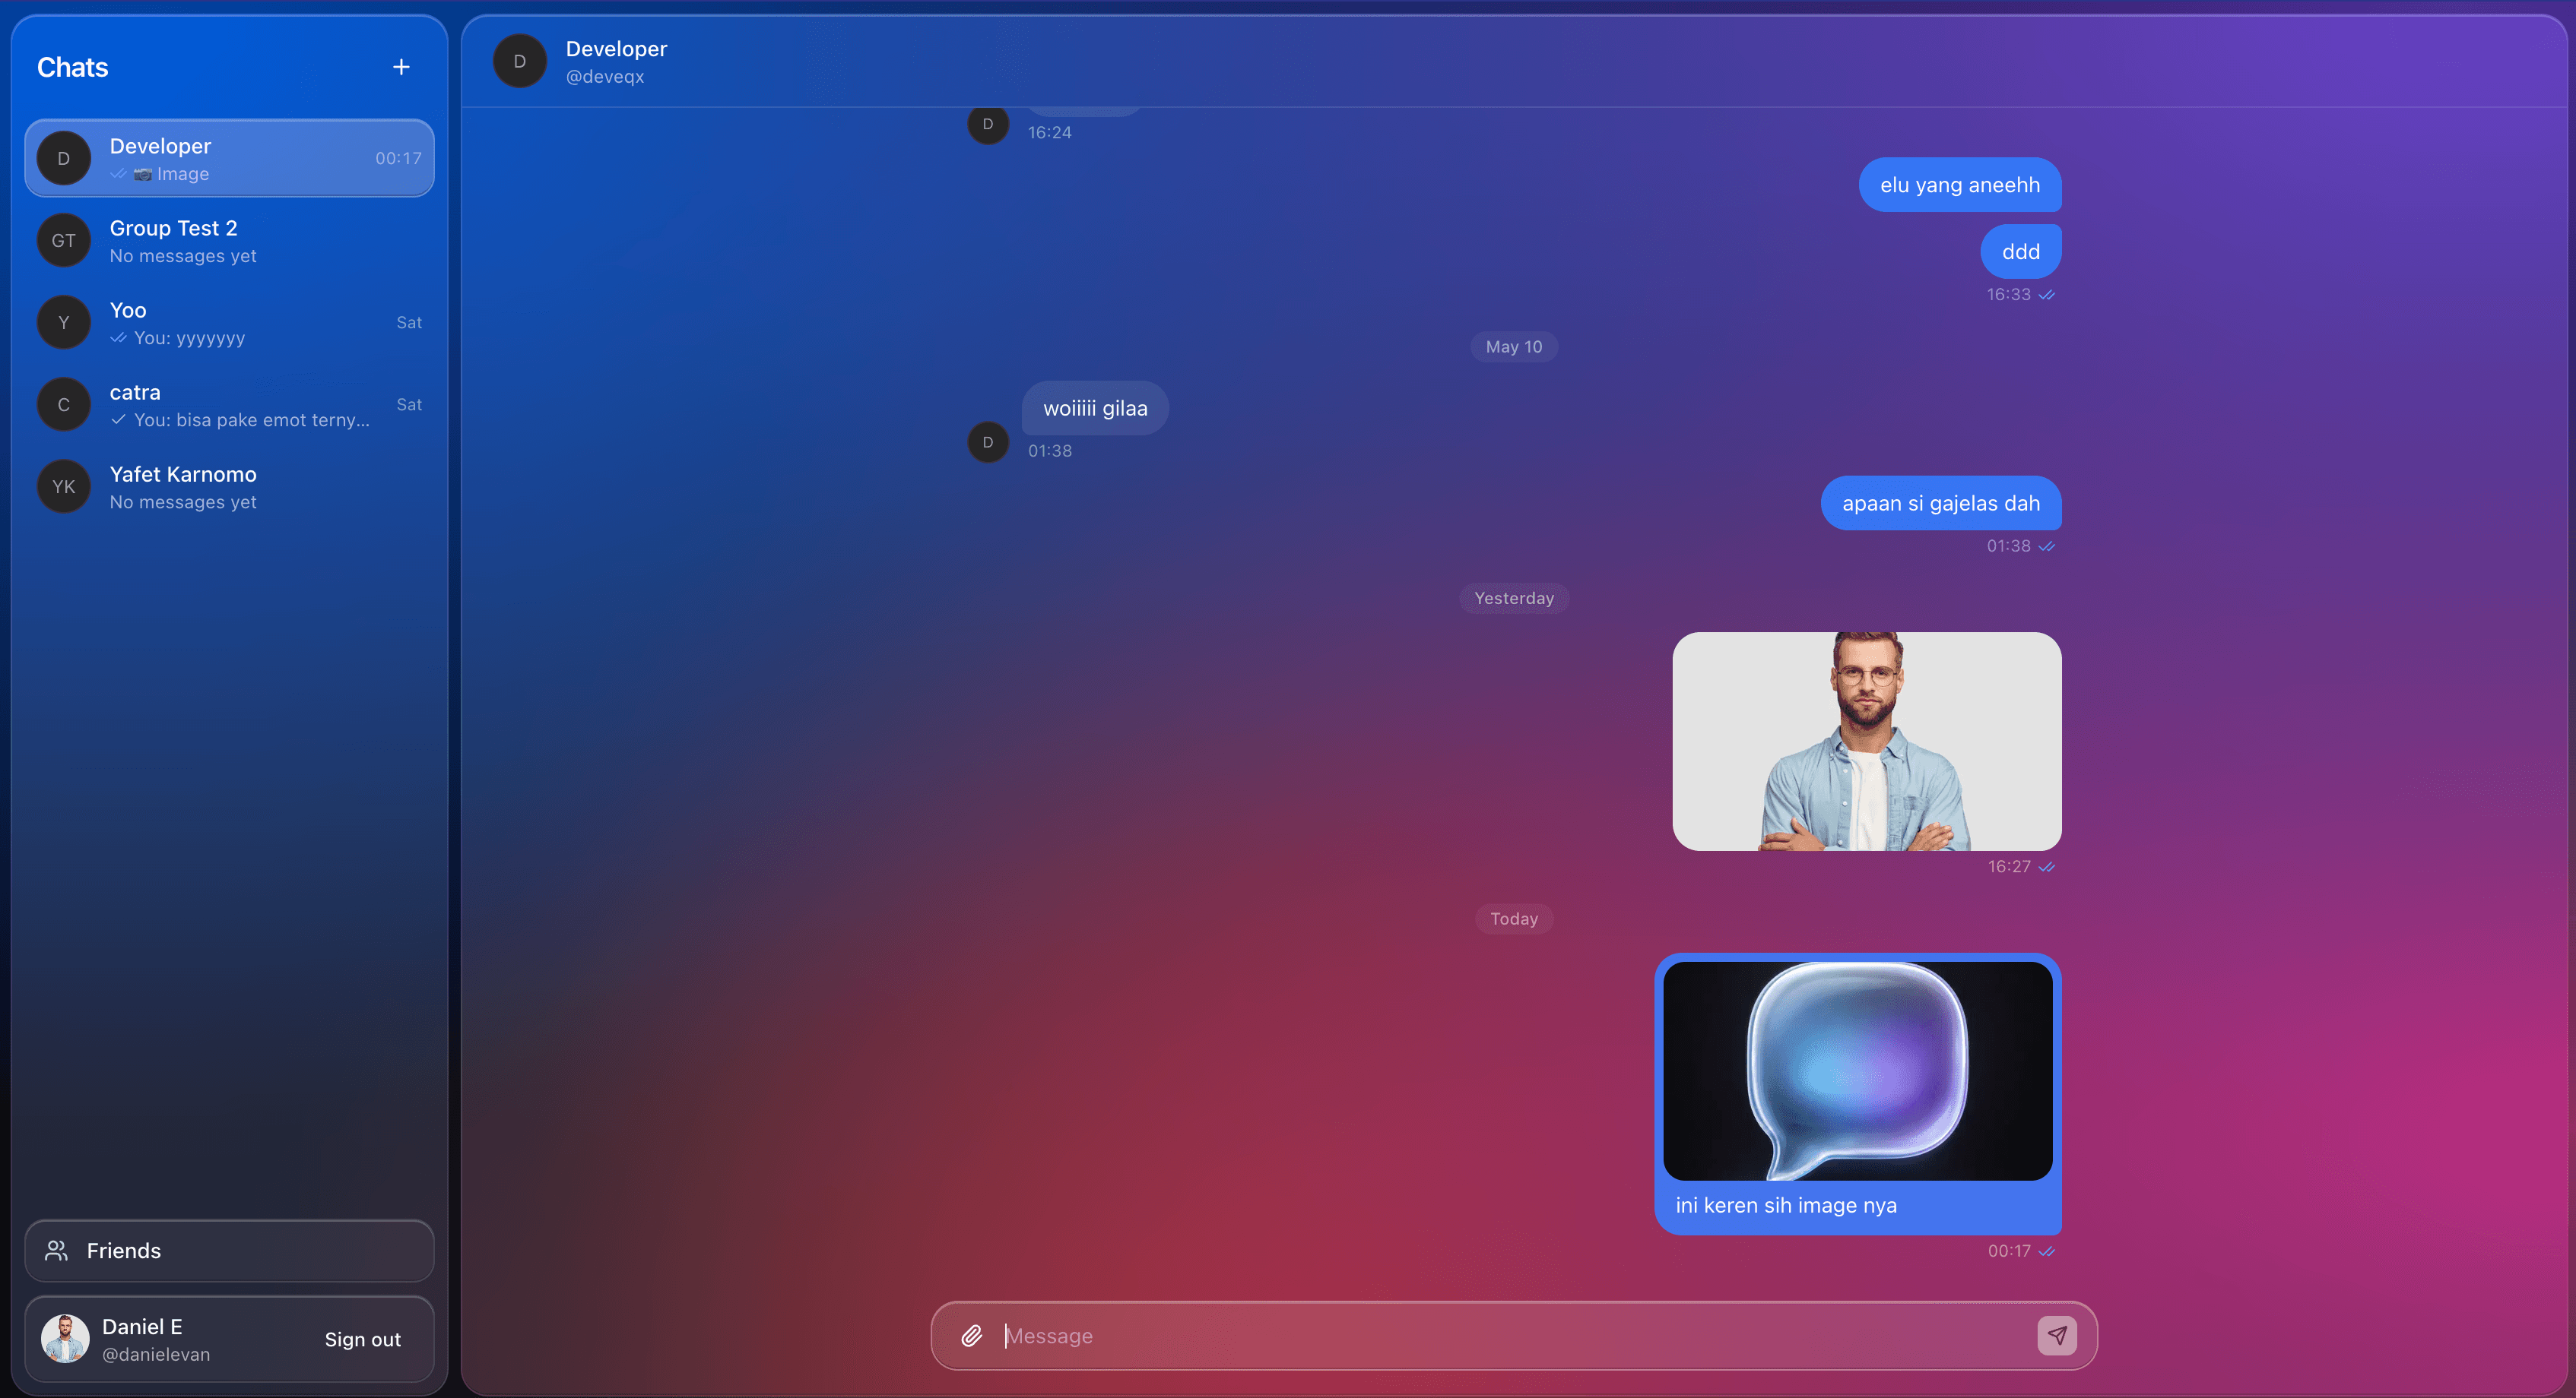Click the camera icon in the Developer preview
The width and height of the screenshot is (2576, 1398).
tap(143, 174)
